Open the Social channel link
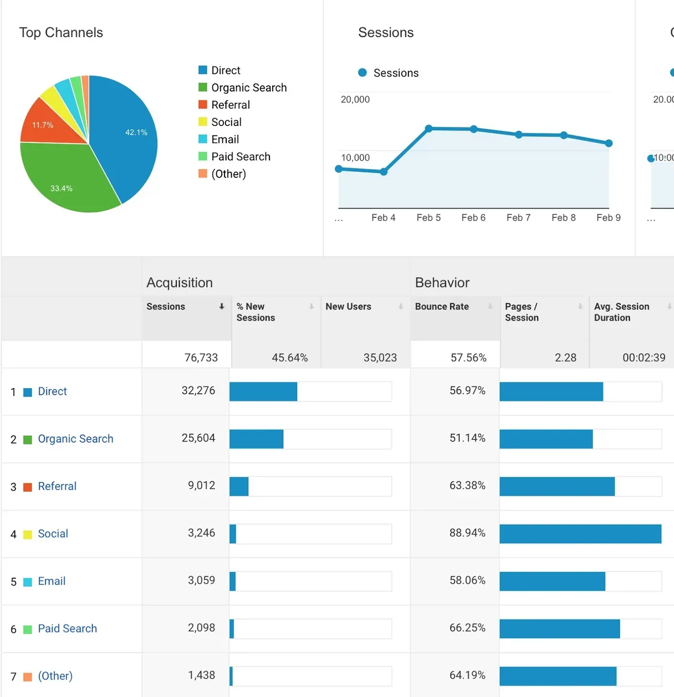Image resolution: width=674 pixels, height=697 pixels. pyautogui.click(x=53, y=533)
